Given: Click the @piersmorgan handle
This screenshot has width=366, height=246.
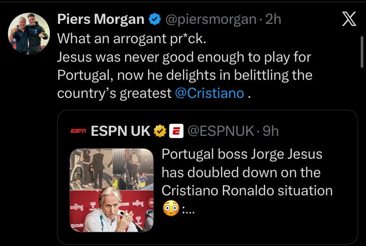Looking at the screenshot, I should [211, 19].
